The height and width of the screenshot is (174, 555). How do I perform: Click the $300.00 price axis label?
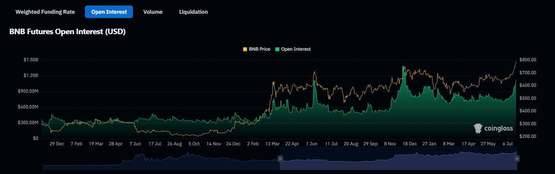coord(528,124)
